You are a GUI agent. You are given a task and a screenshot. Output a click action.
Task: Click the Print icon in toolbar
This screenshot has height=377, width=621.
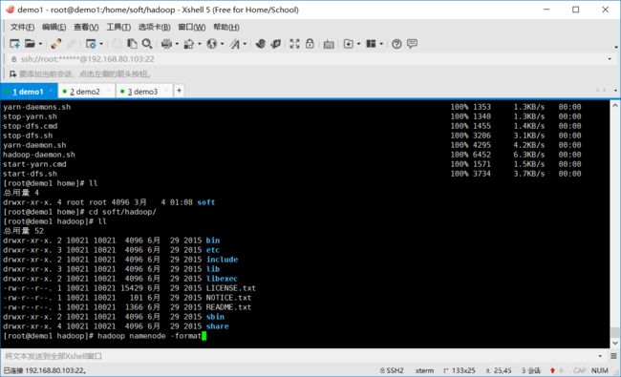click(167, 44)
